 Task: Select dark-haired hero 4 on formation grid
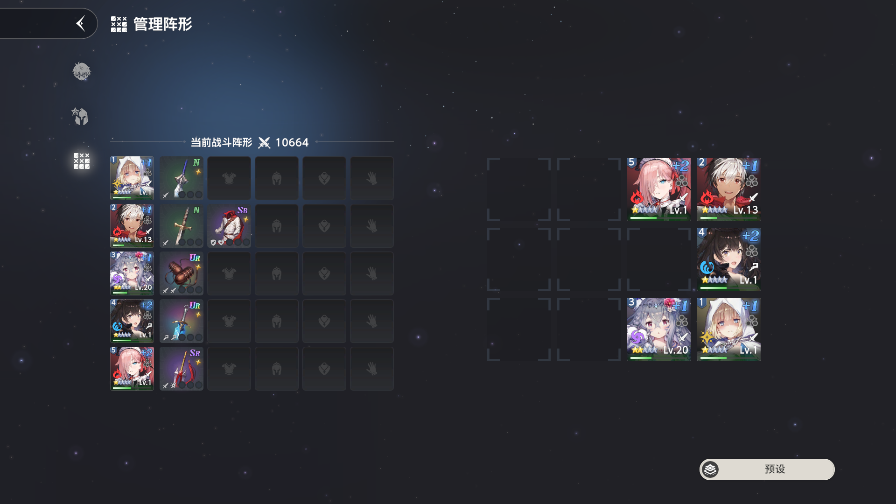(729, 259)
